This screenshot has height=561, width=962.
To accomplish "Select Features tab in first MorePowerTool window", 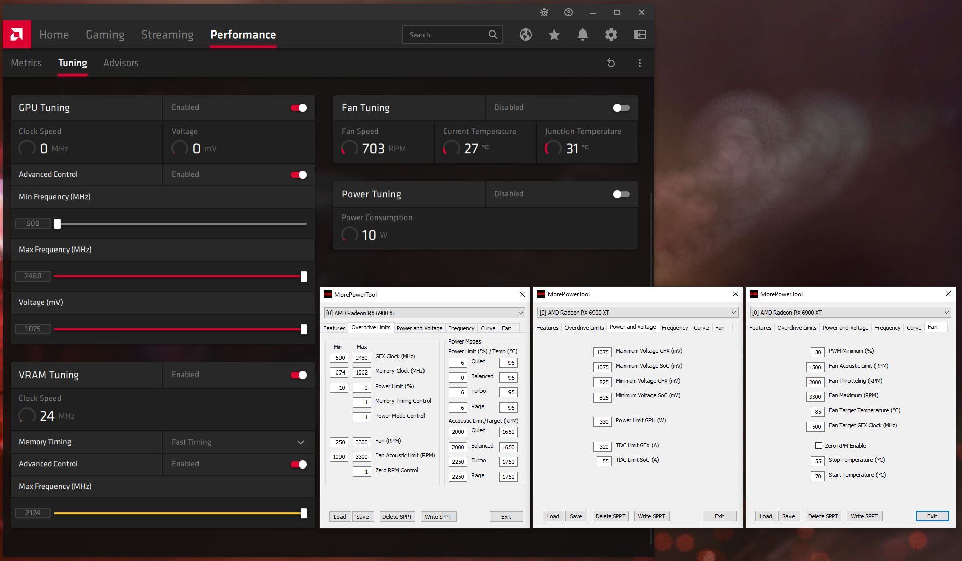I will coord(334,328).
